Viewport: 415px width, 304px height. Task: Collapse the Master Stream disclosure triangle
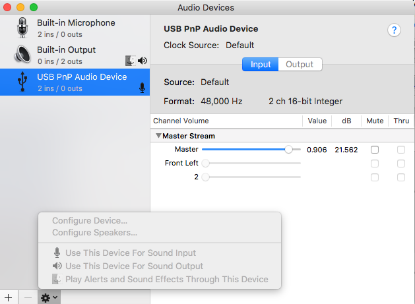tap(158, 136)
